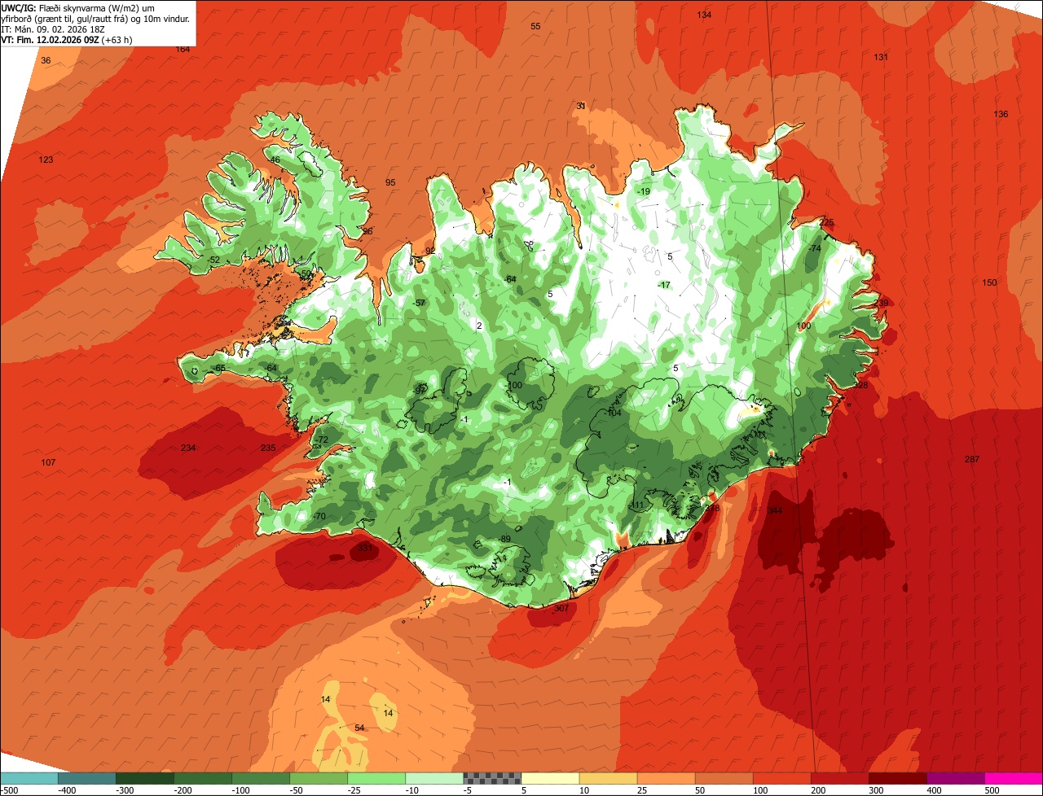Click the map value 136 near the right edge
The width and height of the screenshot is (1043, 796).
[1001, 115]
